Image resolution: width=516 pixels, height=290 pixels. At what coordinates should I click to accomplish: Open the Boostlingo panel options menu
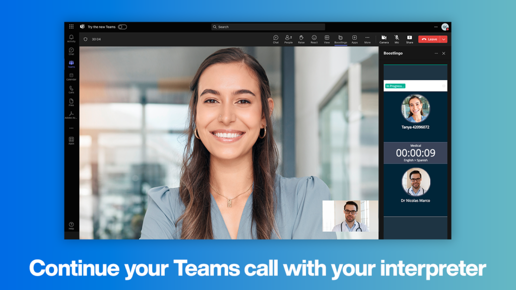(436, 53)
